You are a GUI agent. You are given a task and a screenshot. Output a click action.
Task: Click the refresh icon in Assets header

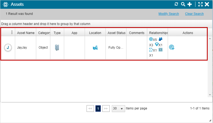(x=176, y=4)
